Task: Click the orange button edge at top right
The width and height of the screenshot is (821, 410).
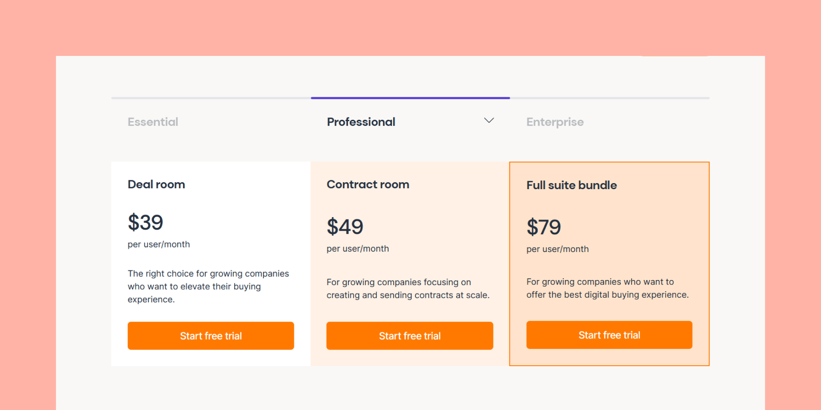Action: 675,56
